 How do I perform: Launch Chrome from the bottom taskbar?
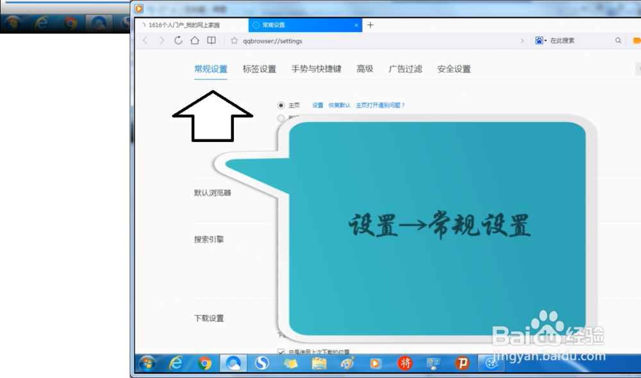click(x=204, y=363)
